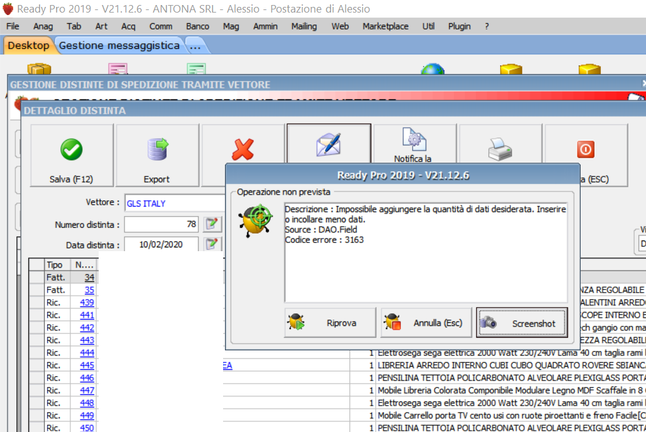Click the Screenshot button in error dialog
The image size is (646, 432).
coord(522,323)
